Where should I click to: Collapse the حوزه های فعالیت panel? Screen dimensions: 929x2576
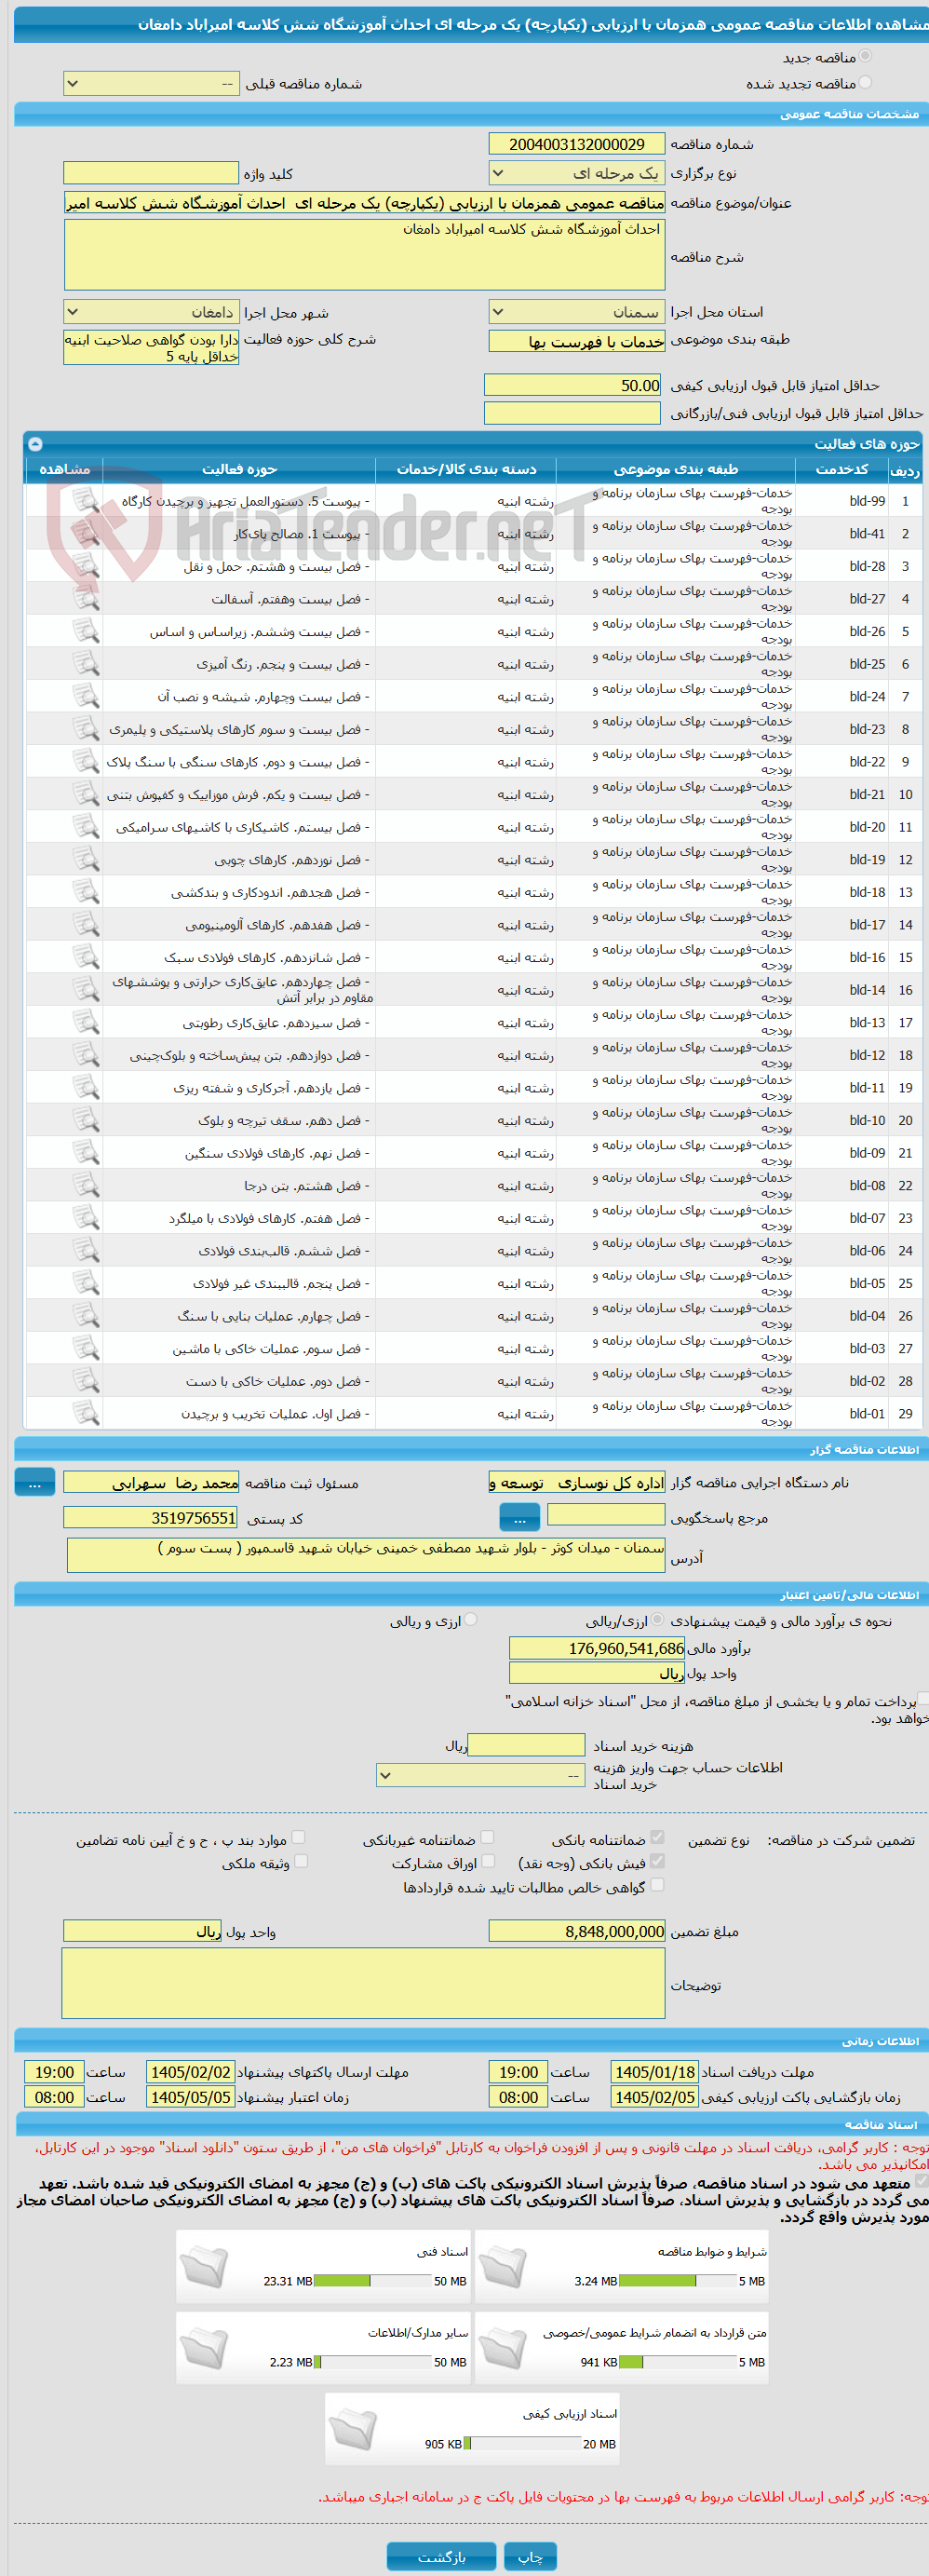point(36,443)
